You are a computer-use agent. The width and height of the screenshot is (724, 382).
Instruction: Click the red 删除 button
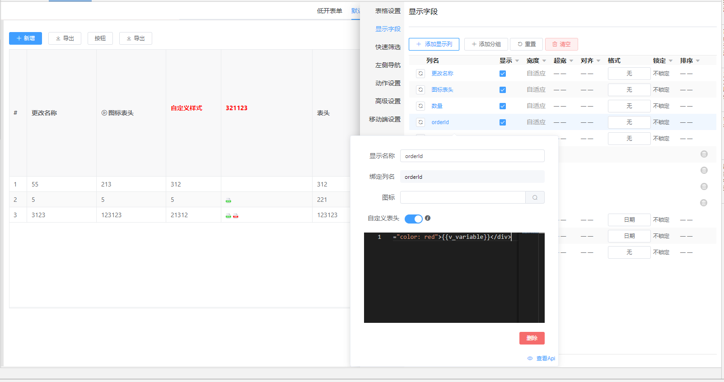532,338
